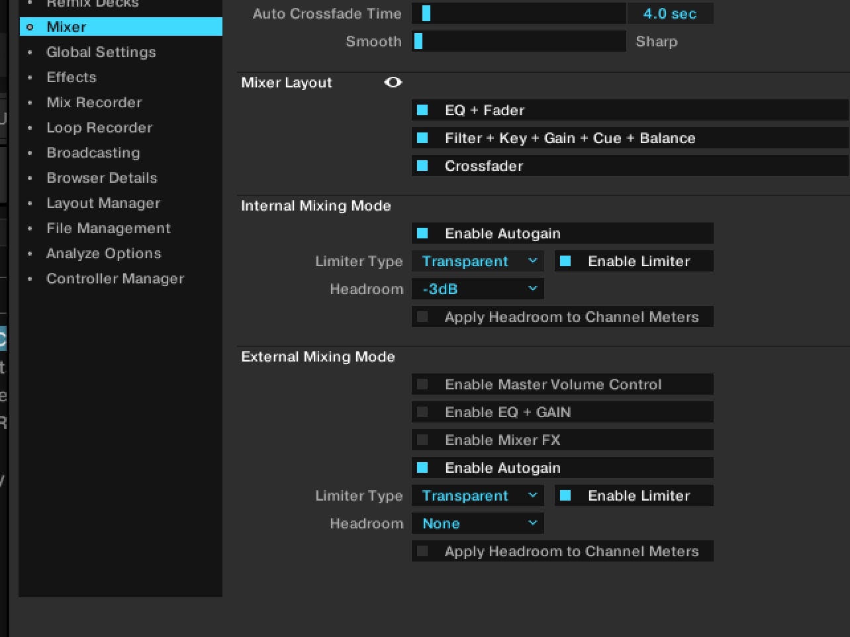
Task: Uncheck Filter + Key + Gain + Cue + Balance
Action: [x=423, y=138]
